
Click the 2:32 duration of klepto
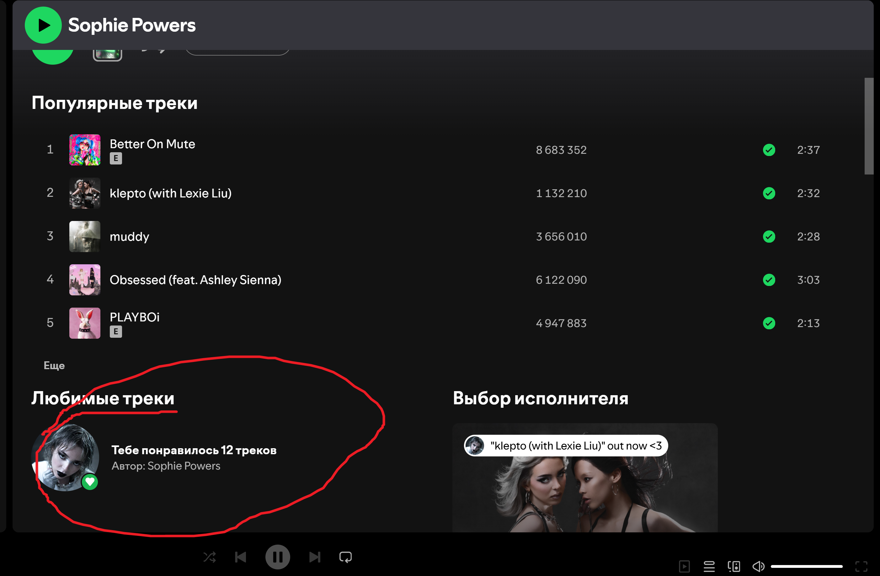809,193
